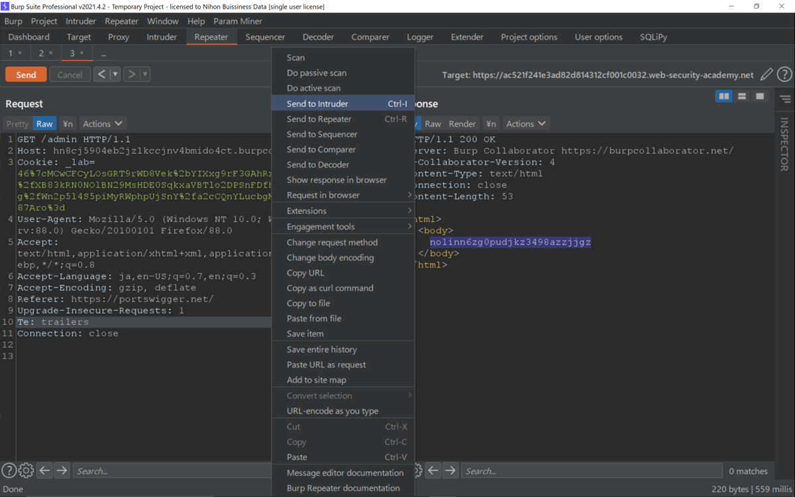
Task: Go to next request search match arrow
Action: click(62, 470)
